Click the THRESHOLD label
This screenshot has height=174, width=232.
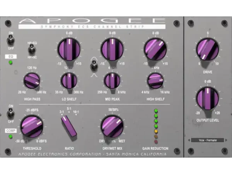pos(32,148)
